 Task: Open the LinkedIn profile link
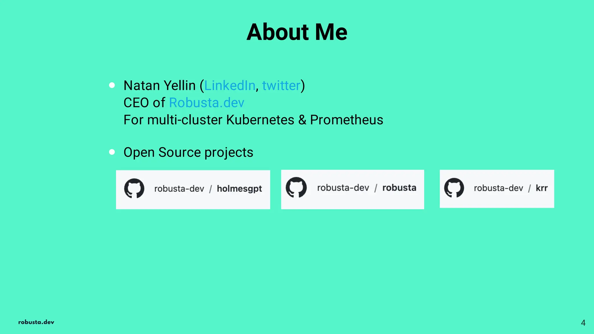[x=230, y=86]
